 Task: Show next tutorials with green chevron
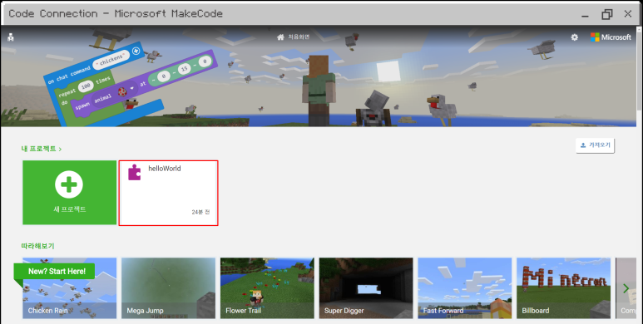point(626,288)
